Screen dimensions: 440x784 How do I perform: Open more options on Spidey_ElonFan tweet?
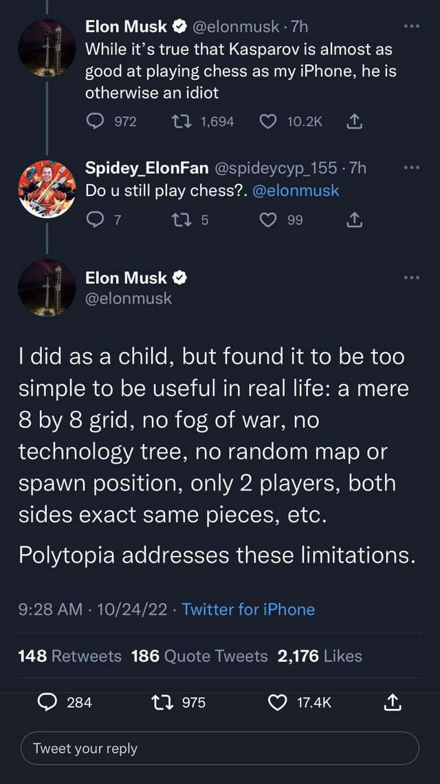pos(412,168)
